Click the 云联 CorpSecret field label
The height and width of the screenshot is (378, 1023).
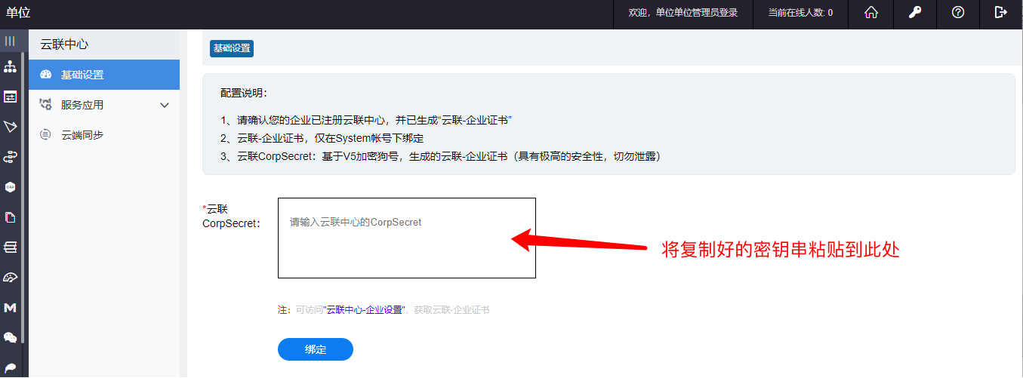tap(231, 216)
